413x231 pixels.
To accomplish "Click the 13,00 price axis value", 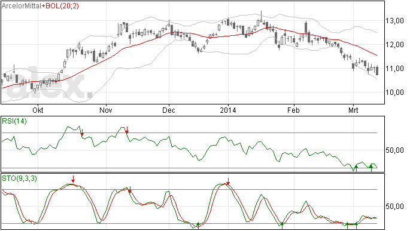I will (x=394, y=21).
